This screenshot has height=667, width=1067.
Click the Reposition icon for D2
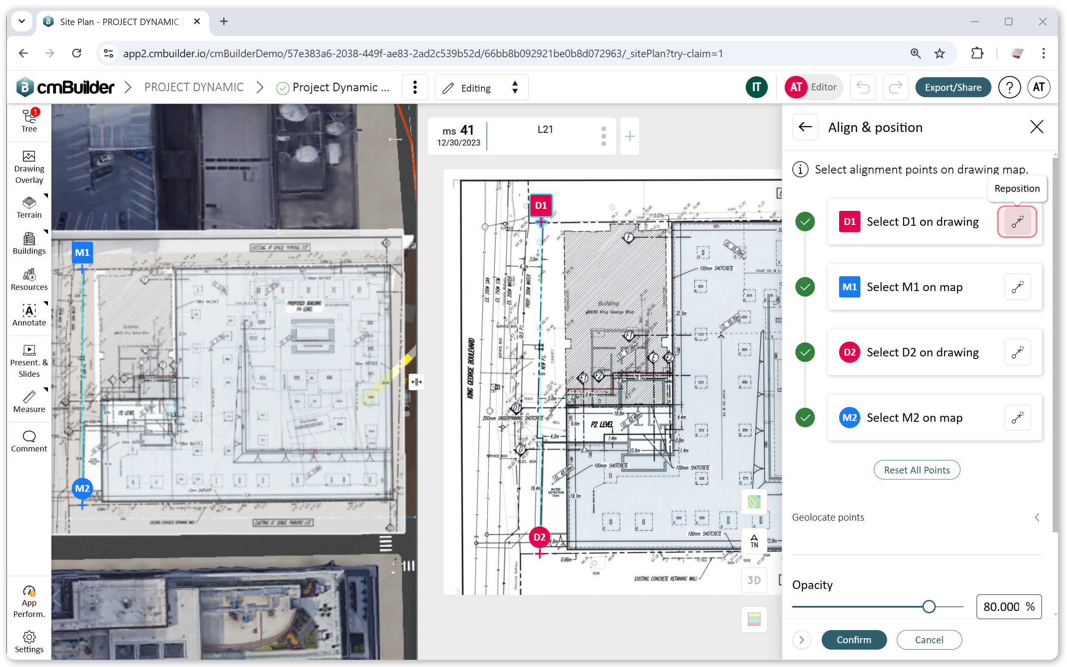click(x=1017, y=353)
